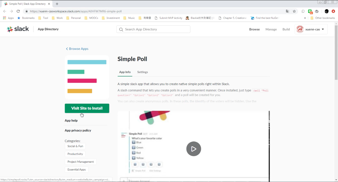Open the Investiment bookmarks folder

point(111,18)
